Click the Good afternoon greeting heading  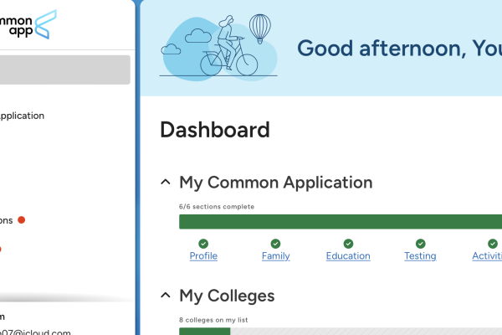point(398,49)
